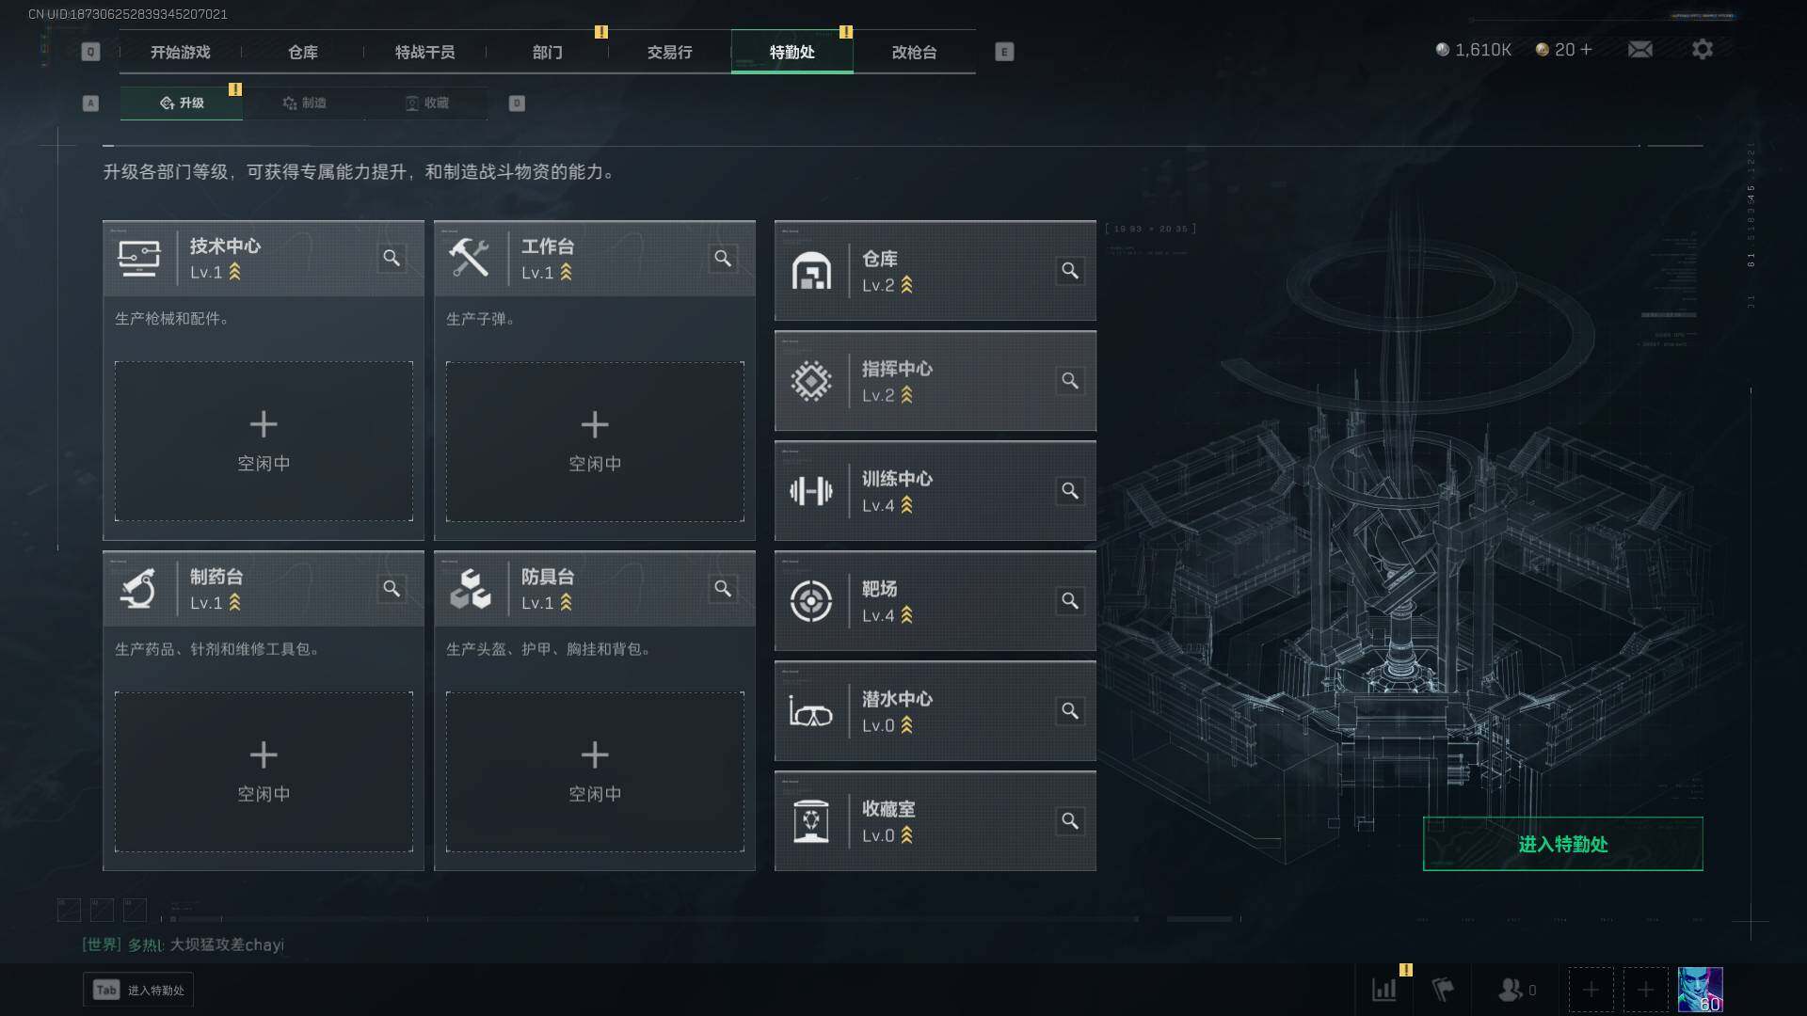The width and height of the screenshot is (1807, 1016).
Task: Inspect 潜水中心 with its magnifier icon
Action: click(x=1070, y=710)
